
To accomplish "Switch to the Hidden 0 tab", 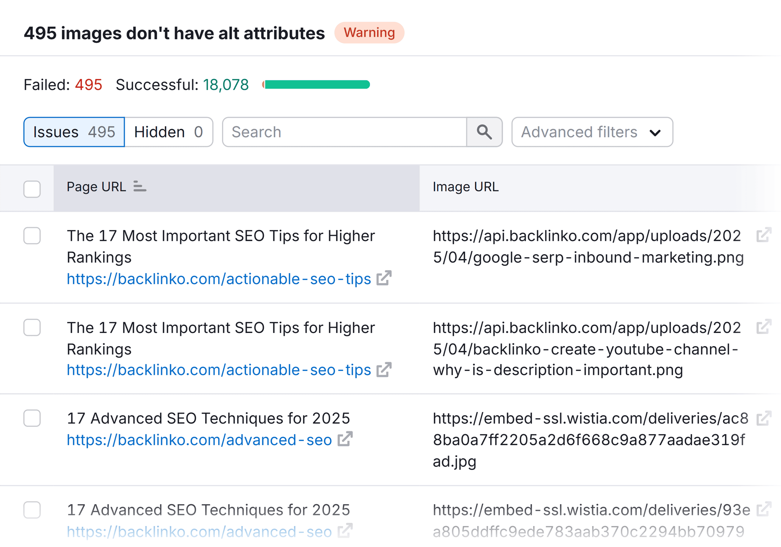I will pyautogui.click(x=169, y=132).
